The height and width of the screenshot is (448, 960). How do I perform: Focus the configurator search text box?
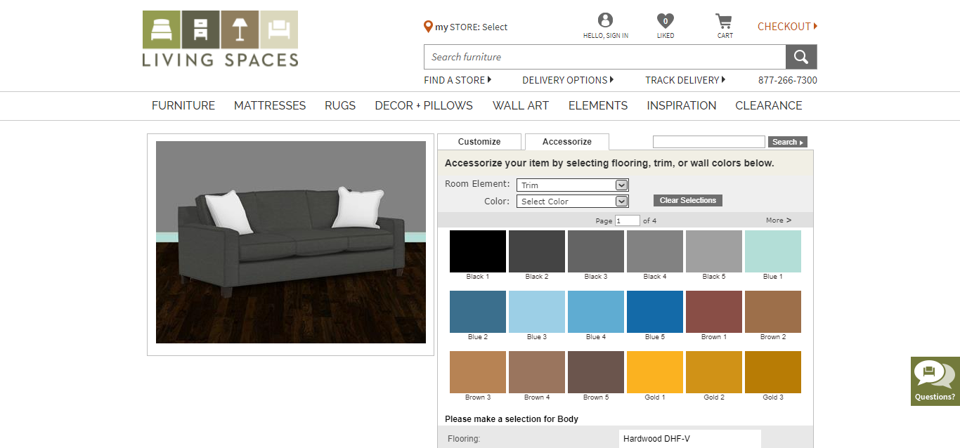click(x=709, y=142)
